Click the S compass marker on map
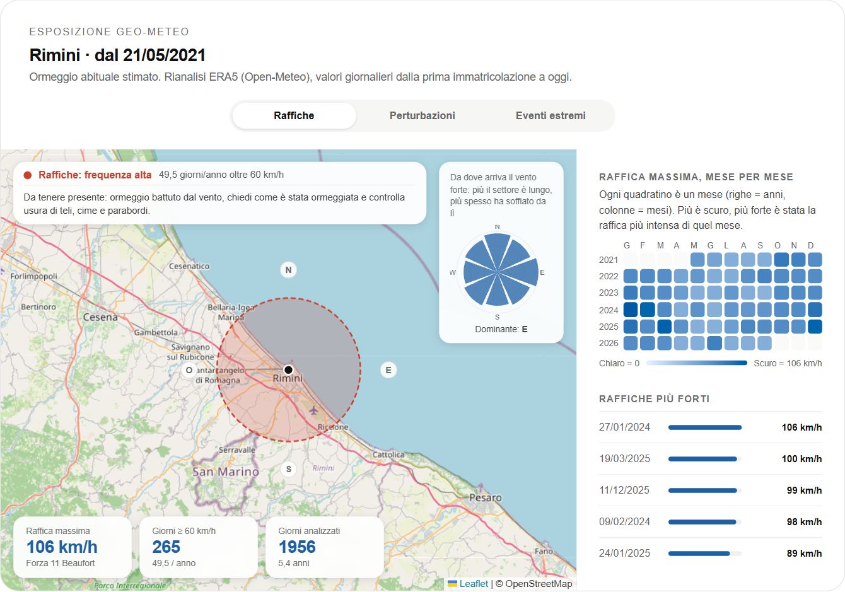This screenshot has height=592, width=845. click(x=289, y=469)
